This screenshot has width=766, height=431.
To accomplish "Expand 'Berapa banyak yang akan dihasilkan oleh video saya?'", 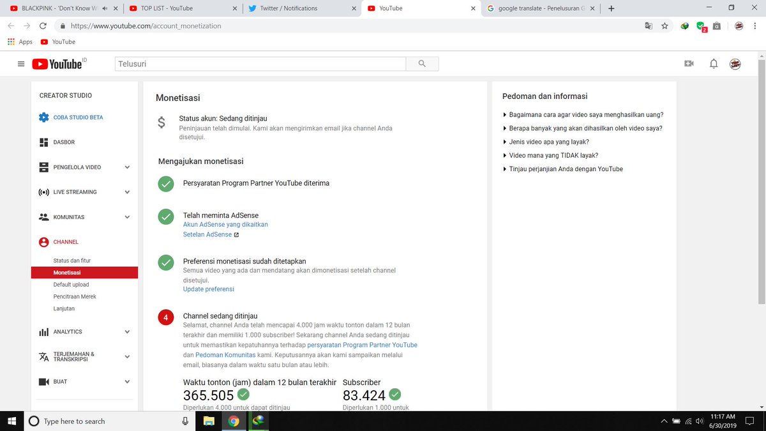I will (x=582, y=128).
